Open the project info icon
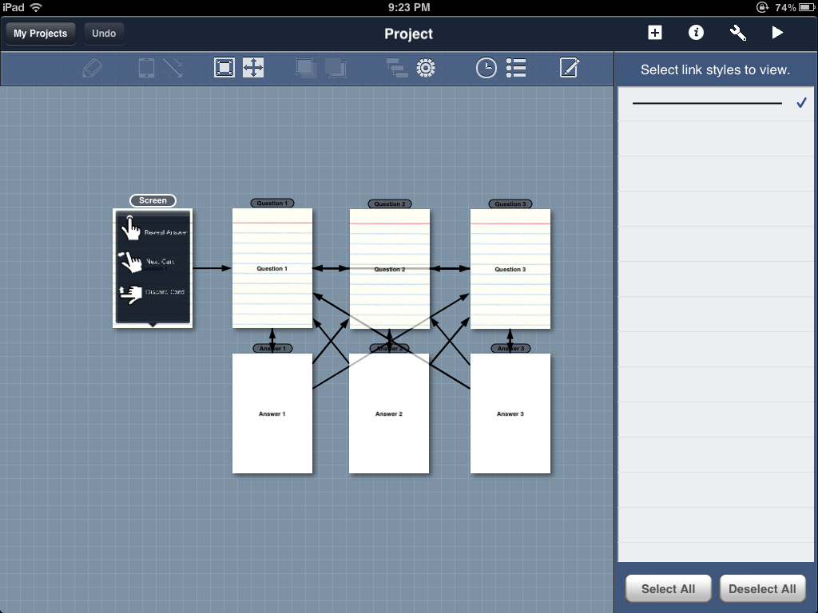 coord(697,33)
